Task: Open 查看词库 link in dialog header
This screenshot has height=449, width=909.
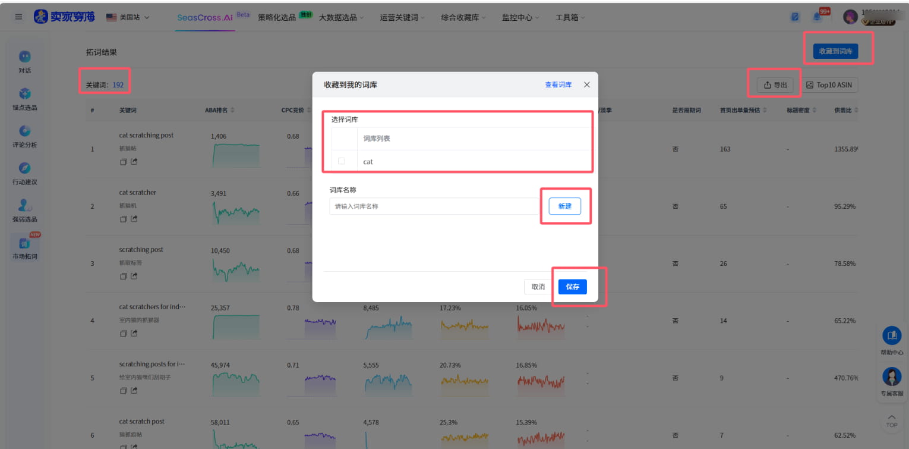Action: (x=558, y=84)
